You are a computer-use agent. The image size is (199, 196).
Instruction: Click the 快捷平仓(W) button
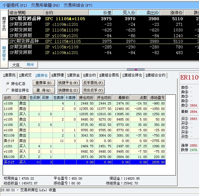[68, 83]
